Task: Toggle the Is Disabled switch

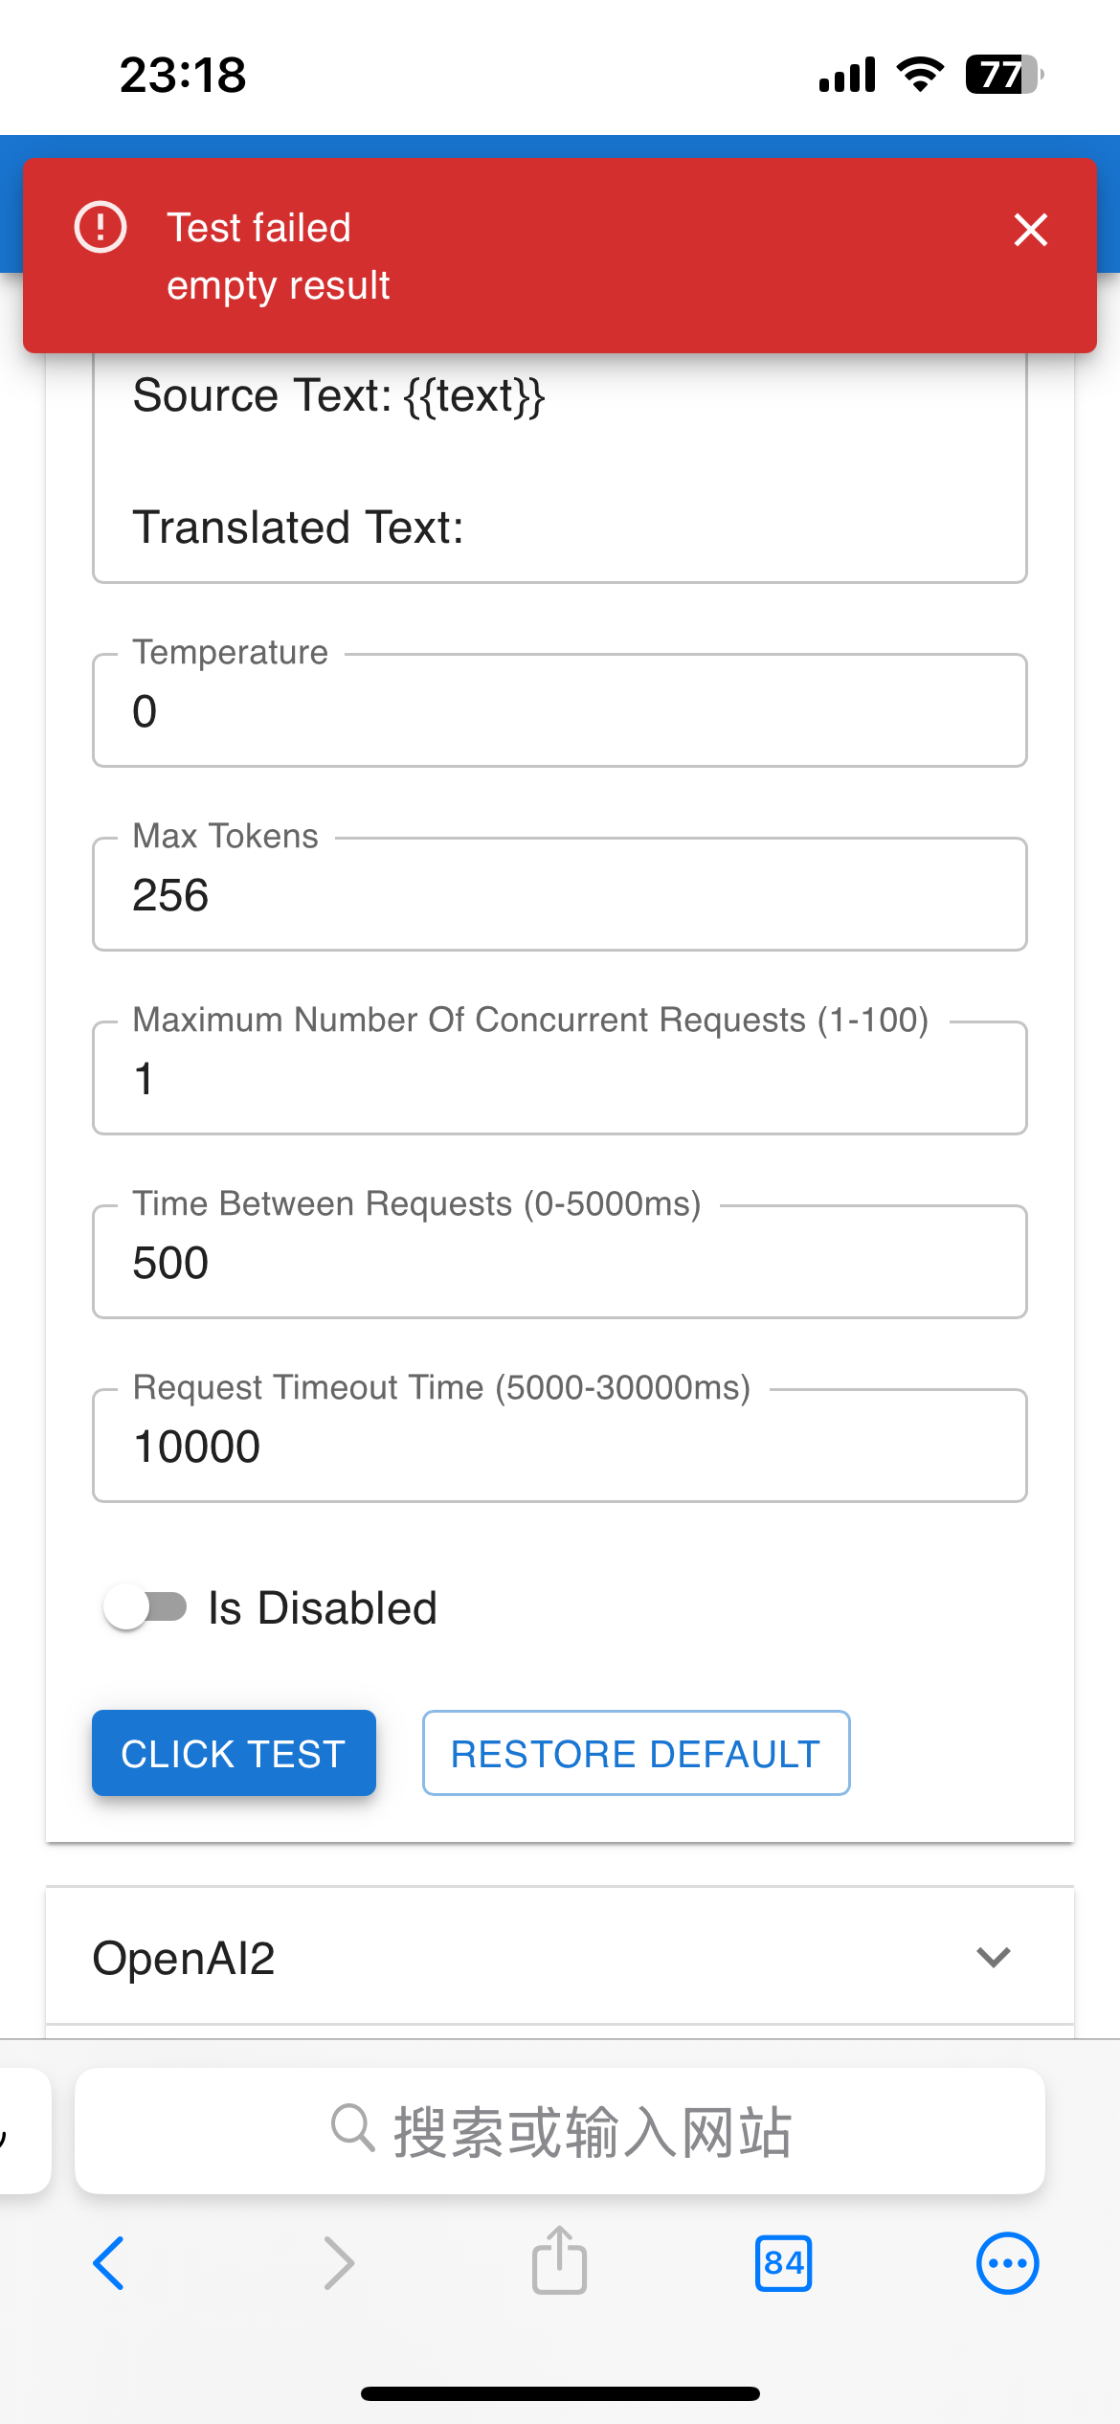Action: tap(146, 1607)
